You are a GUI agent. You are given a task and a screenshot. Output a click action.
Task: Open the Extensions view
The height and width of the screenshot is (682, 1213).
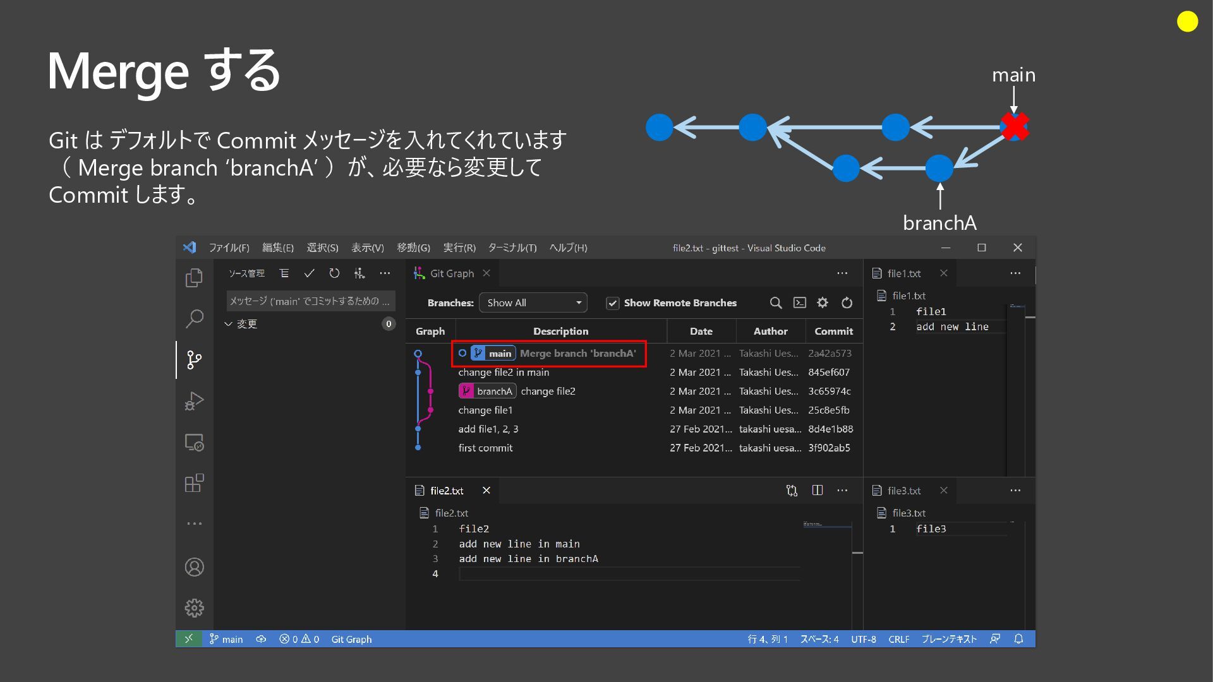tap(194, 483)
